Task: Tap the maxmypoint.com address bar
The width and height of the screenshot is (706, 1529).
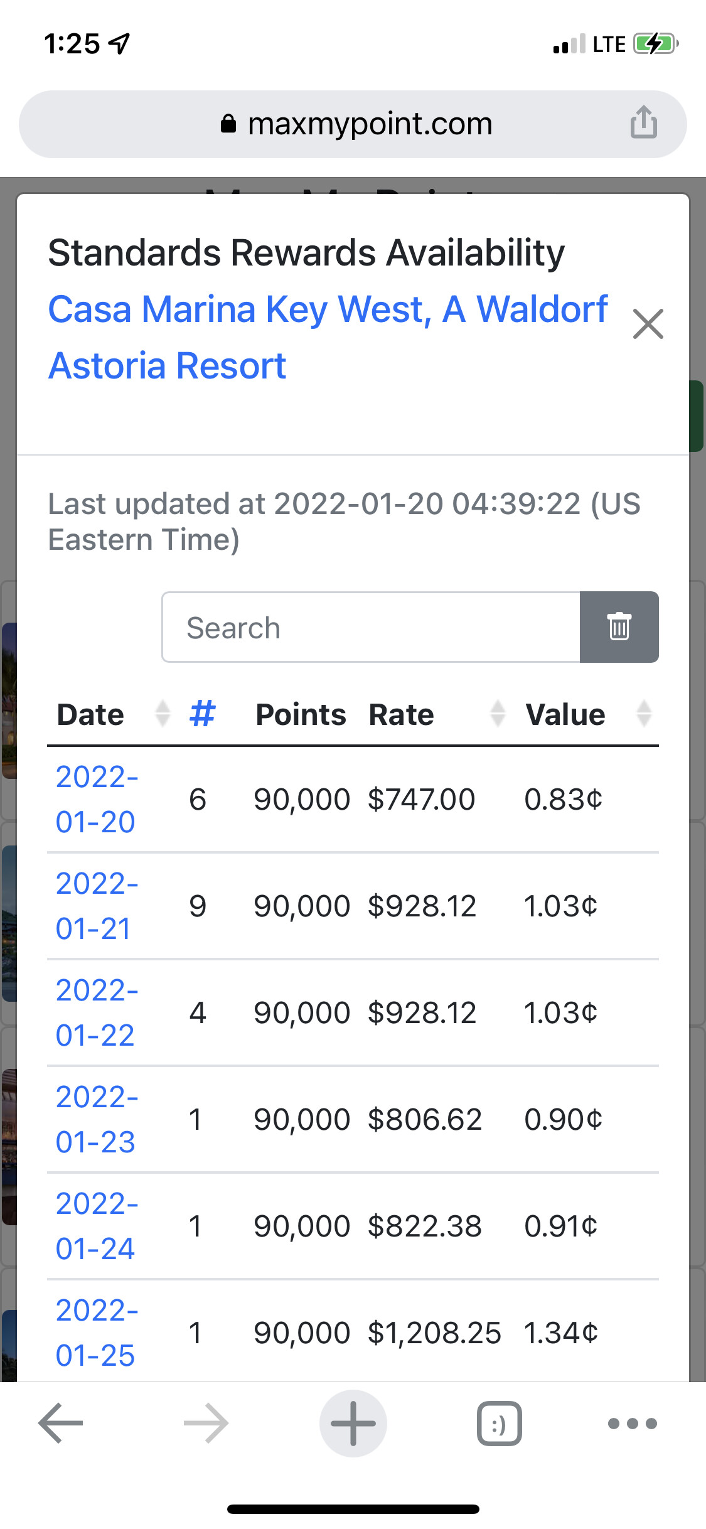Action: 369,124
